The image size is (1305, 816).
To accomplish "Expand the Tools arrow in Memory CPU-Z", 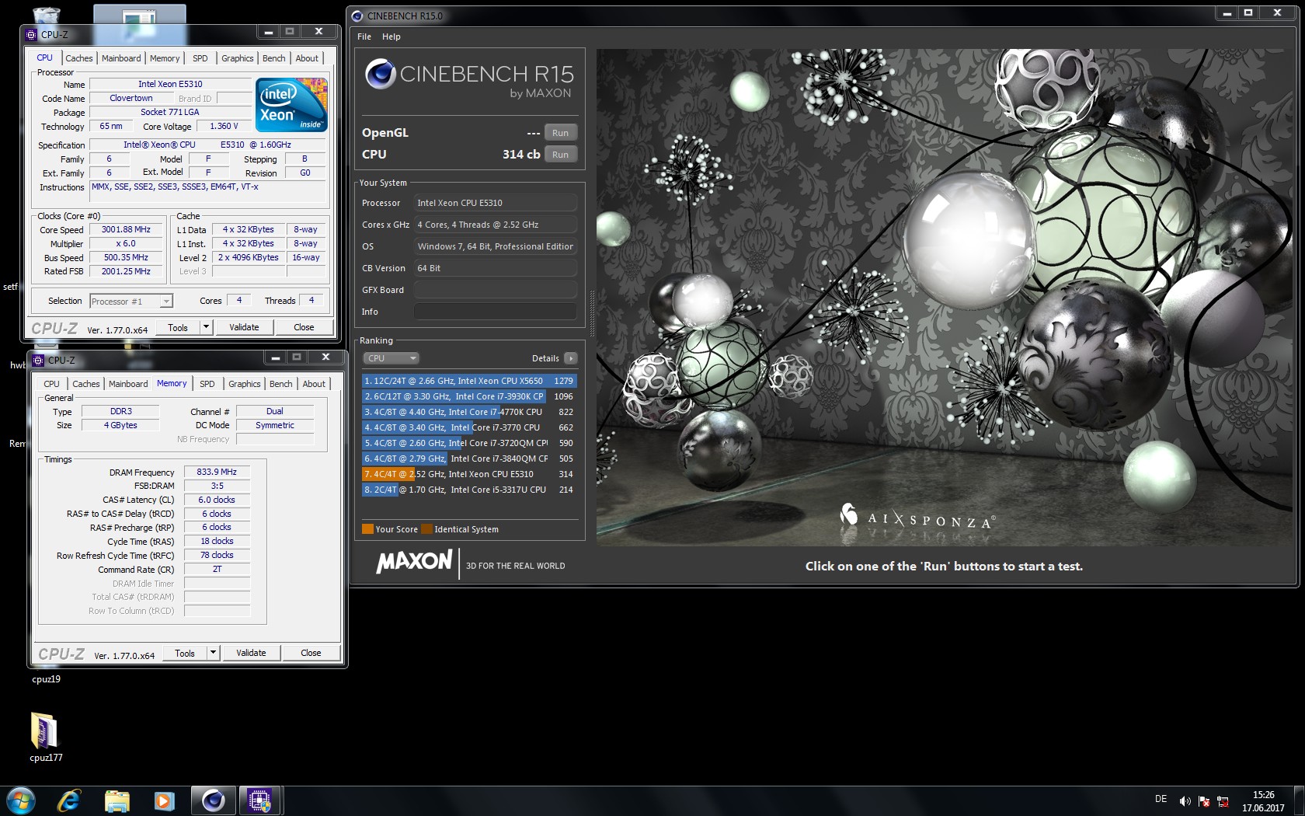I will [x=213, y=653].
